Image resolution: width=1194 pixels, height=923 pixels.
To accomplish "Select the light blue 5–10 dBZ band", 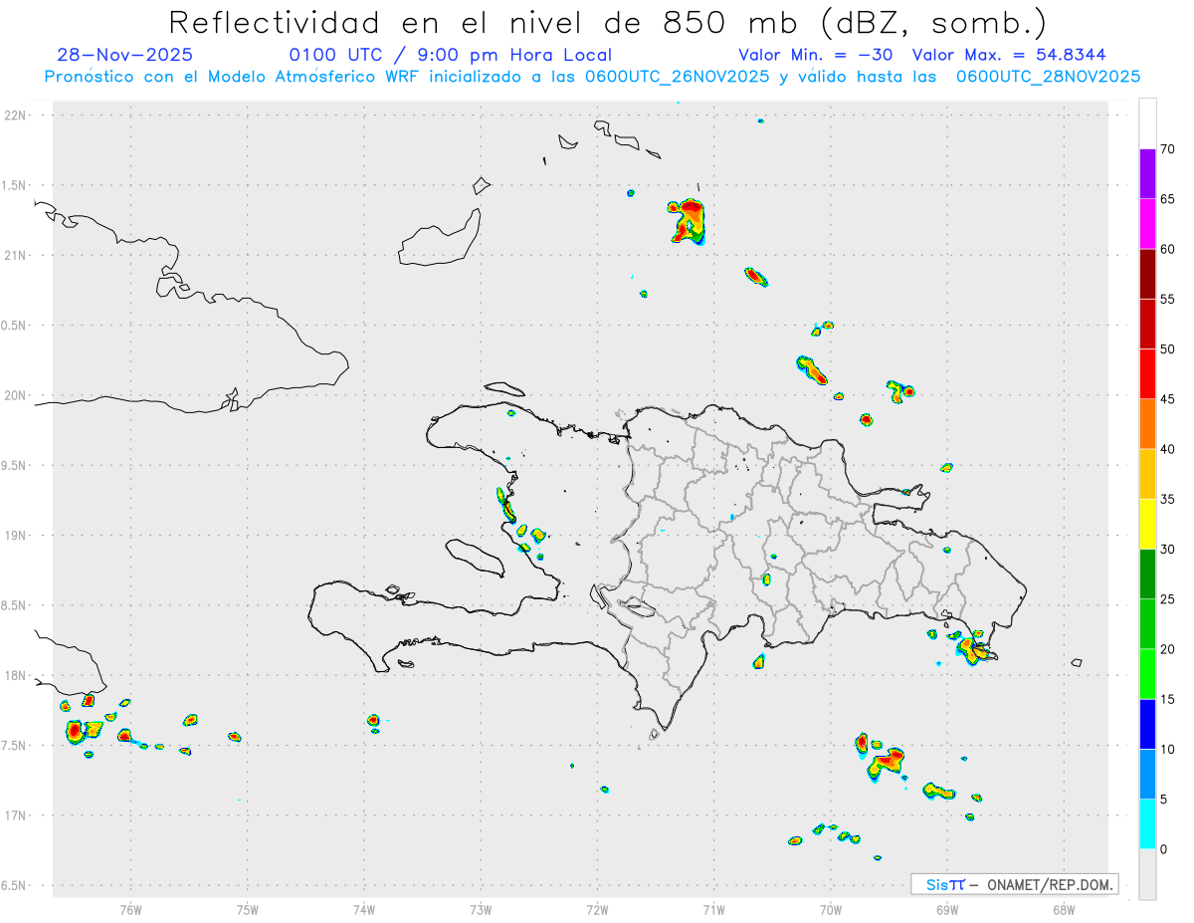I will [x=1147, y=775].
